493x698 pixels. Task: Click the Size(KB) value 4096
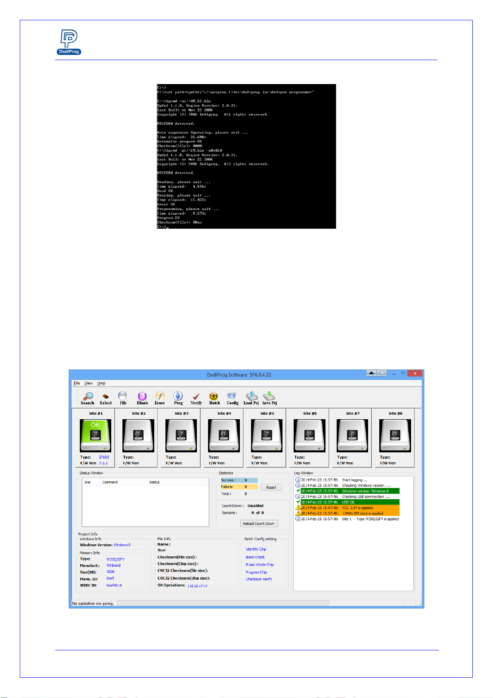coord(110,572)
